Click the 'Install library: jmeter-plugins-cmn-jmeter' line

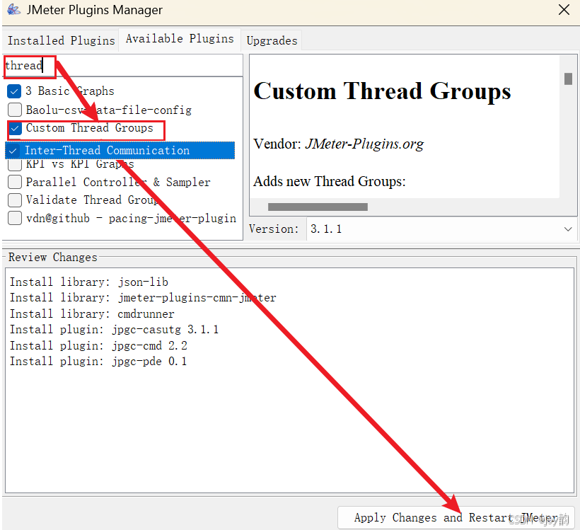click(x=143, y=298)
